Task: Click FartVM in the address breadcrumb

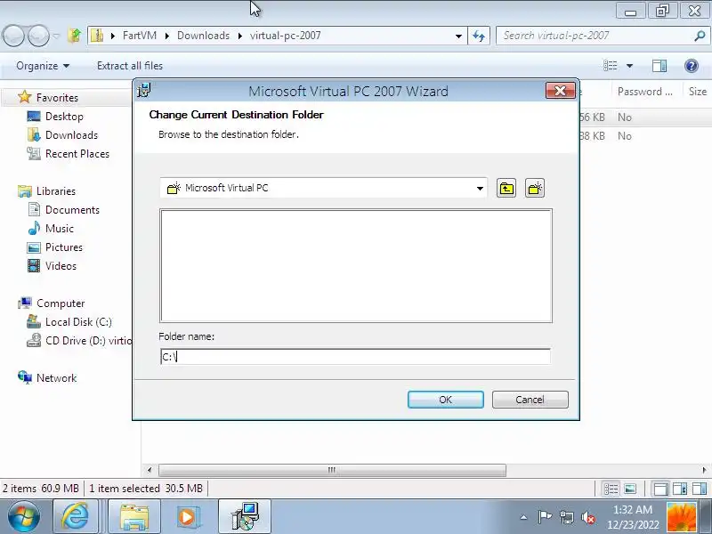Action: click(140, 36)
